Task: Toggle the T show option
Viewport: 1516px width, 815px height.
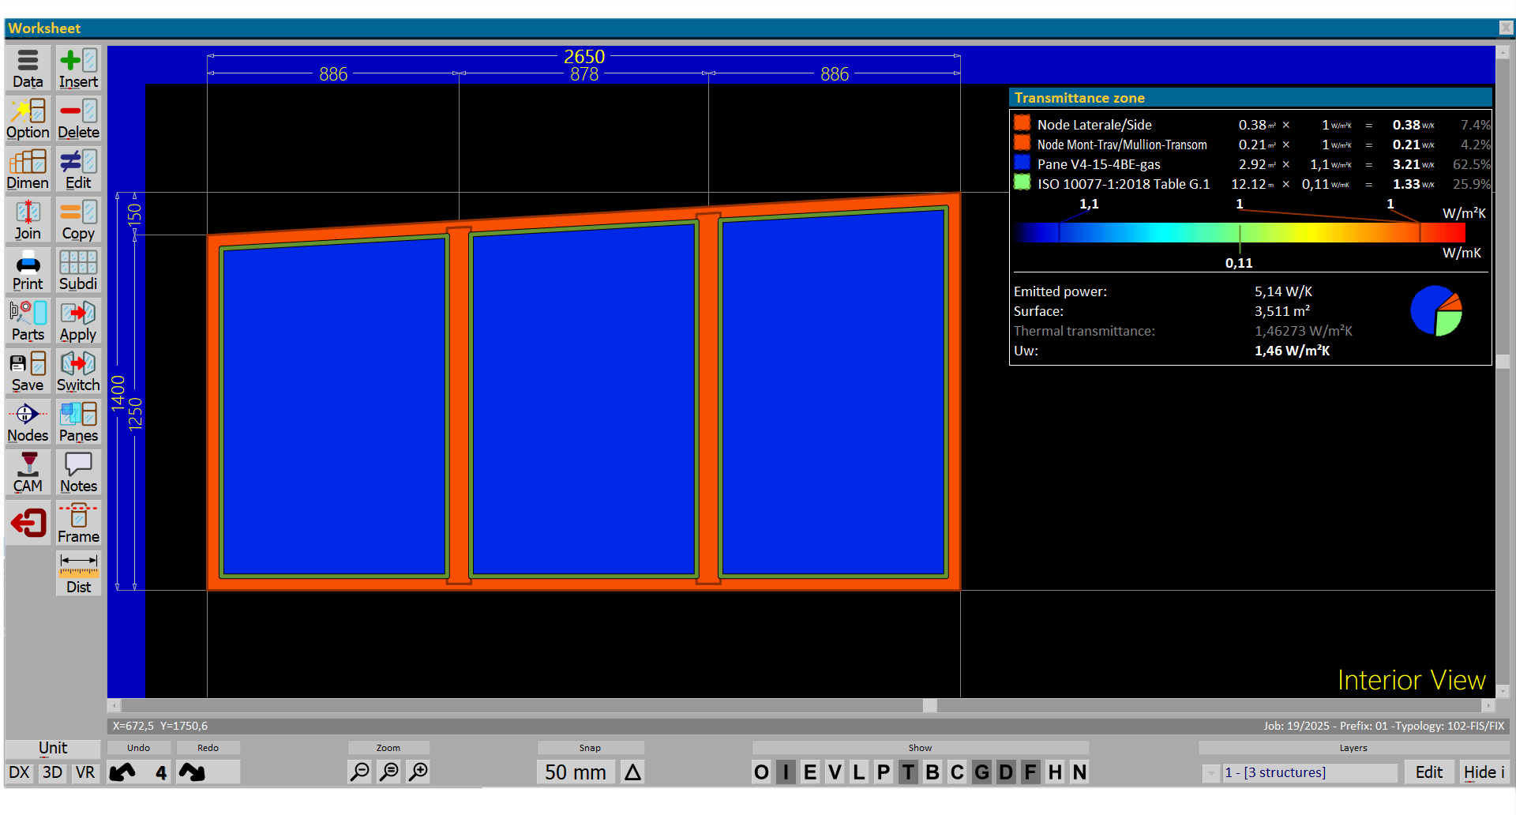Action: pos(908,772)
